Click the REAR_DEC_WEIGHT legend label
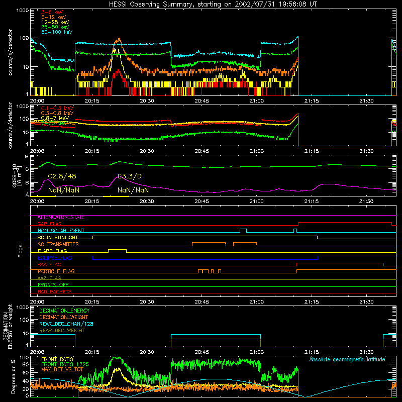Viewport: 402px width, 402px height. [62, 331]
